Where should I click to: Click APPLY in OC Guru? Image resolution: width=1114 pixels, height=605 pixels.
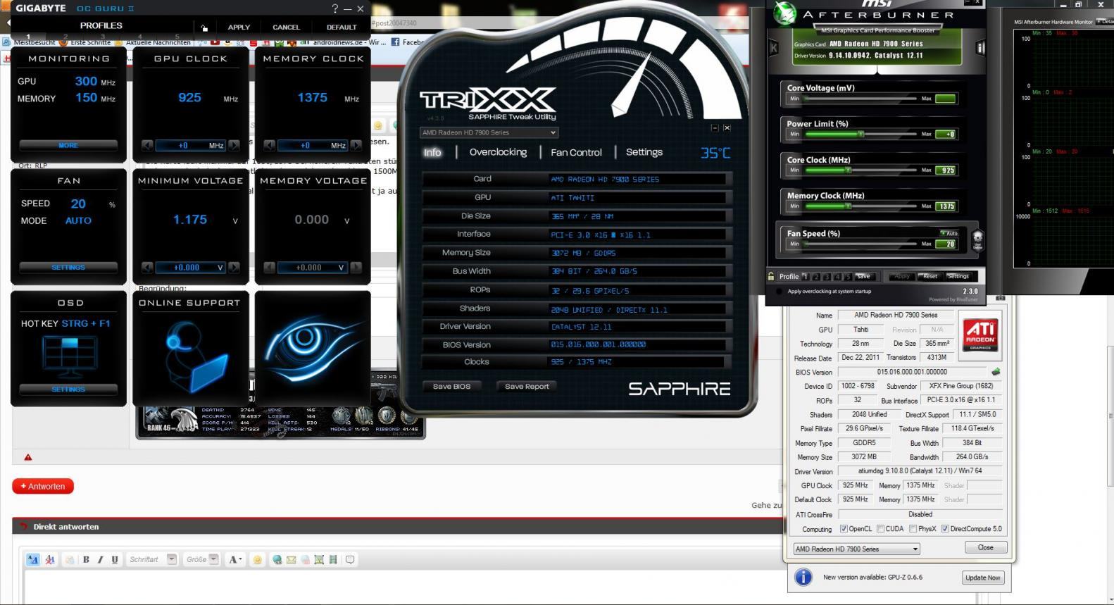[x=239, y=27]
